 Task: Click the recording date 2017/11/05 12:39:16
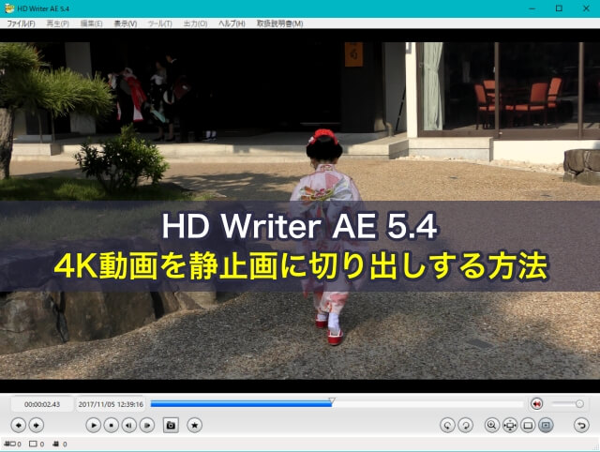point(111,404)
